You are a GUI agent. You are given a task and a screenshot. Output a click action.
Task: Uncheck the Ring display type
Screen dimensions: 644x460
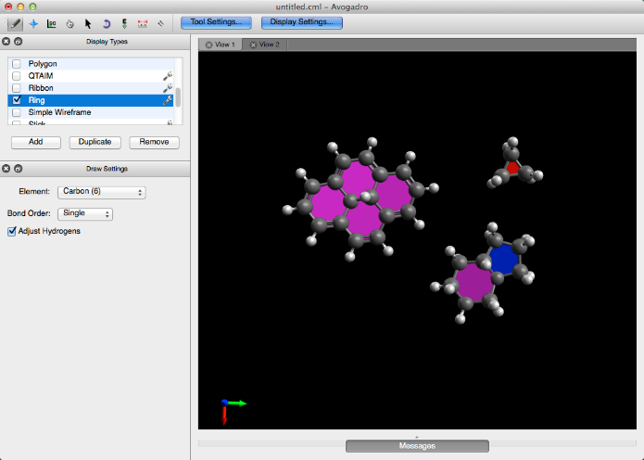(x=17, y=100)
